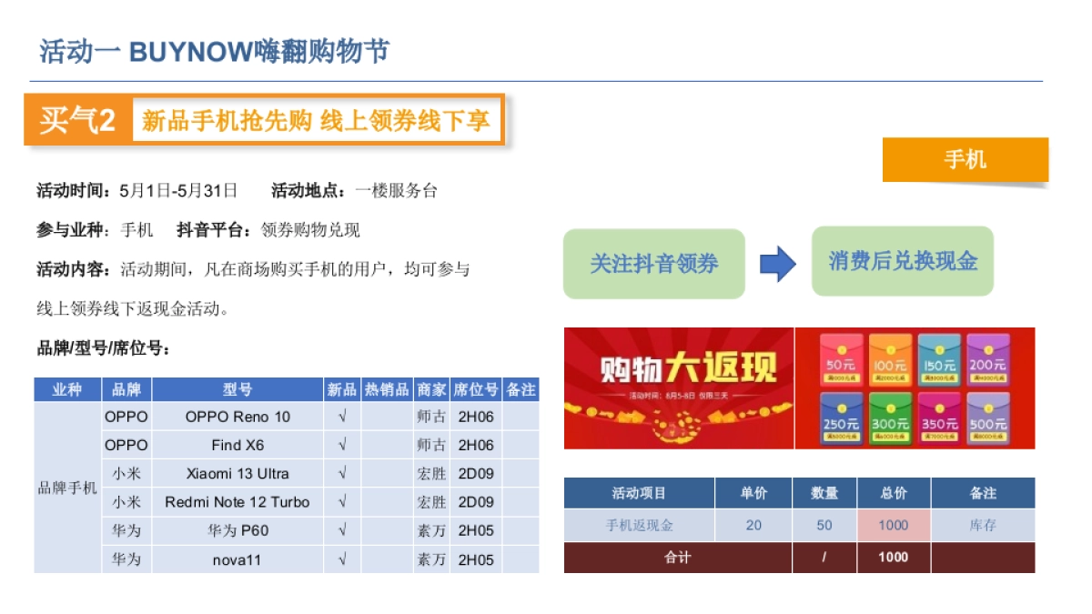Screen dimensions: 1092x614
Task: Select the pink highlighted 总价 cell showing 1000
Action: (x=894, y=525)
